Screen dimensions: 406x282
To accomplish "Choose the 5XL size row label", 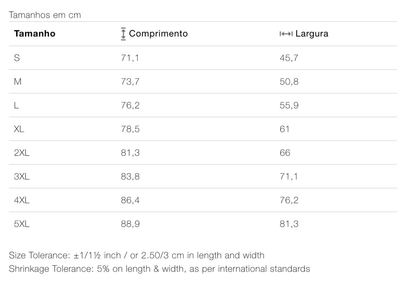I will point(22,224).
